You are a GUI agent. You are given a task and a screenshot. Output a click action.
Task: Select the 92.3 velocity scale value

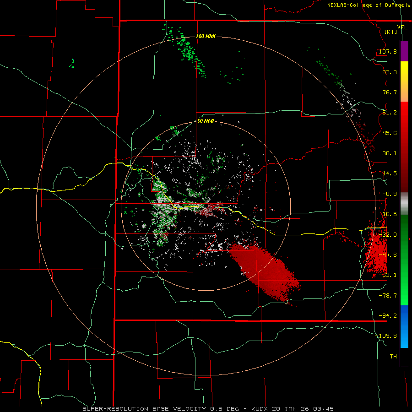(x=390, y=72)
